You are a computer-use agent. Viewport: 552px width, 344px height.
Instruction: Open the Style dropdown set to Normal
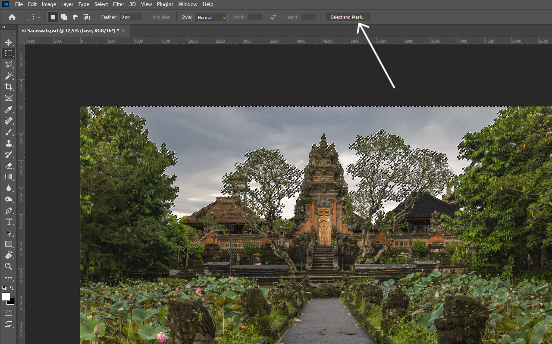point(210,17)
